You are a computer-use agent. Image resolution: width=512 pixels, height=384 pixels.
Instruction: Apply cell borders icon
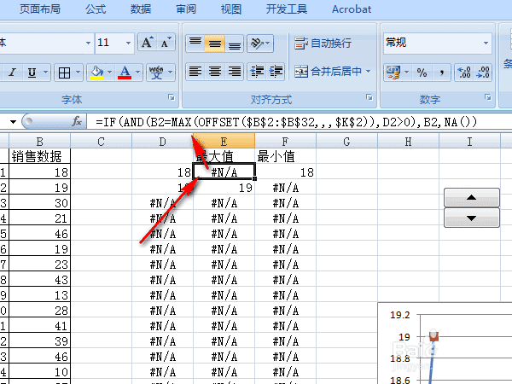coord(64,73)
